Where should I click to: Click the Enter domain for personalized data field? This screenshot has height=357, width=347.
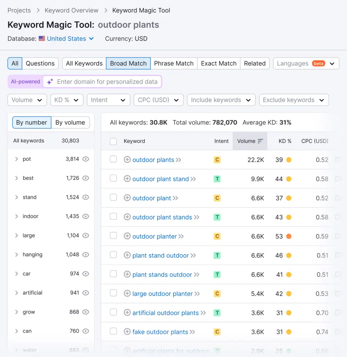(x=107, y=82)
